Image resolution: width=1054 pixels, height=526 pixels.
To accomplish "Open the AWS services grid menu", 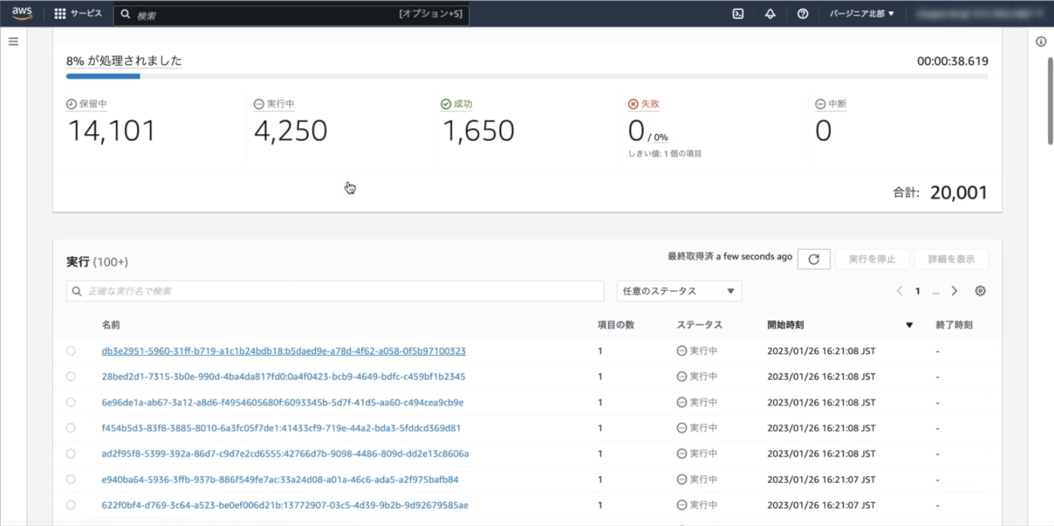I will [60, 14].
